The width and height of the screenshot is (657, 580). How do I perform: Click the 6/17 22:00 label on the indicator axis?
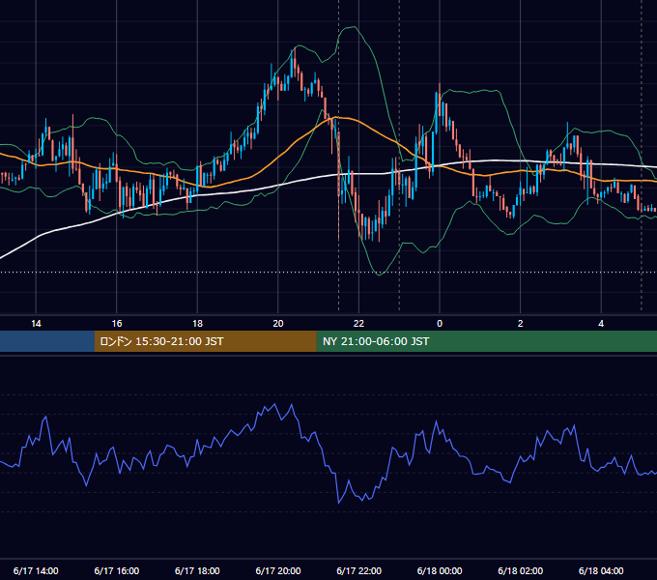tap(359, 570)
